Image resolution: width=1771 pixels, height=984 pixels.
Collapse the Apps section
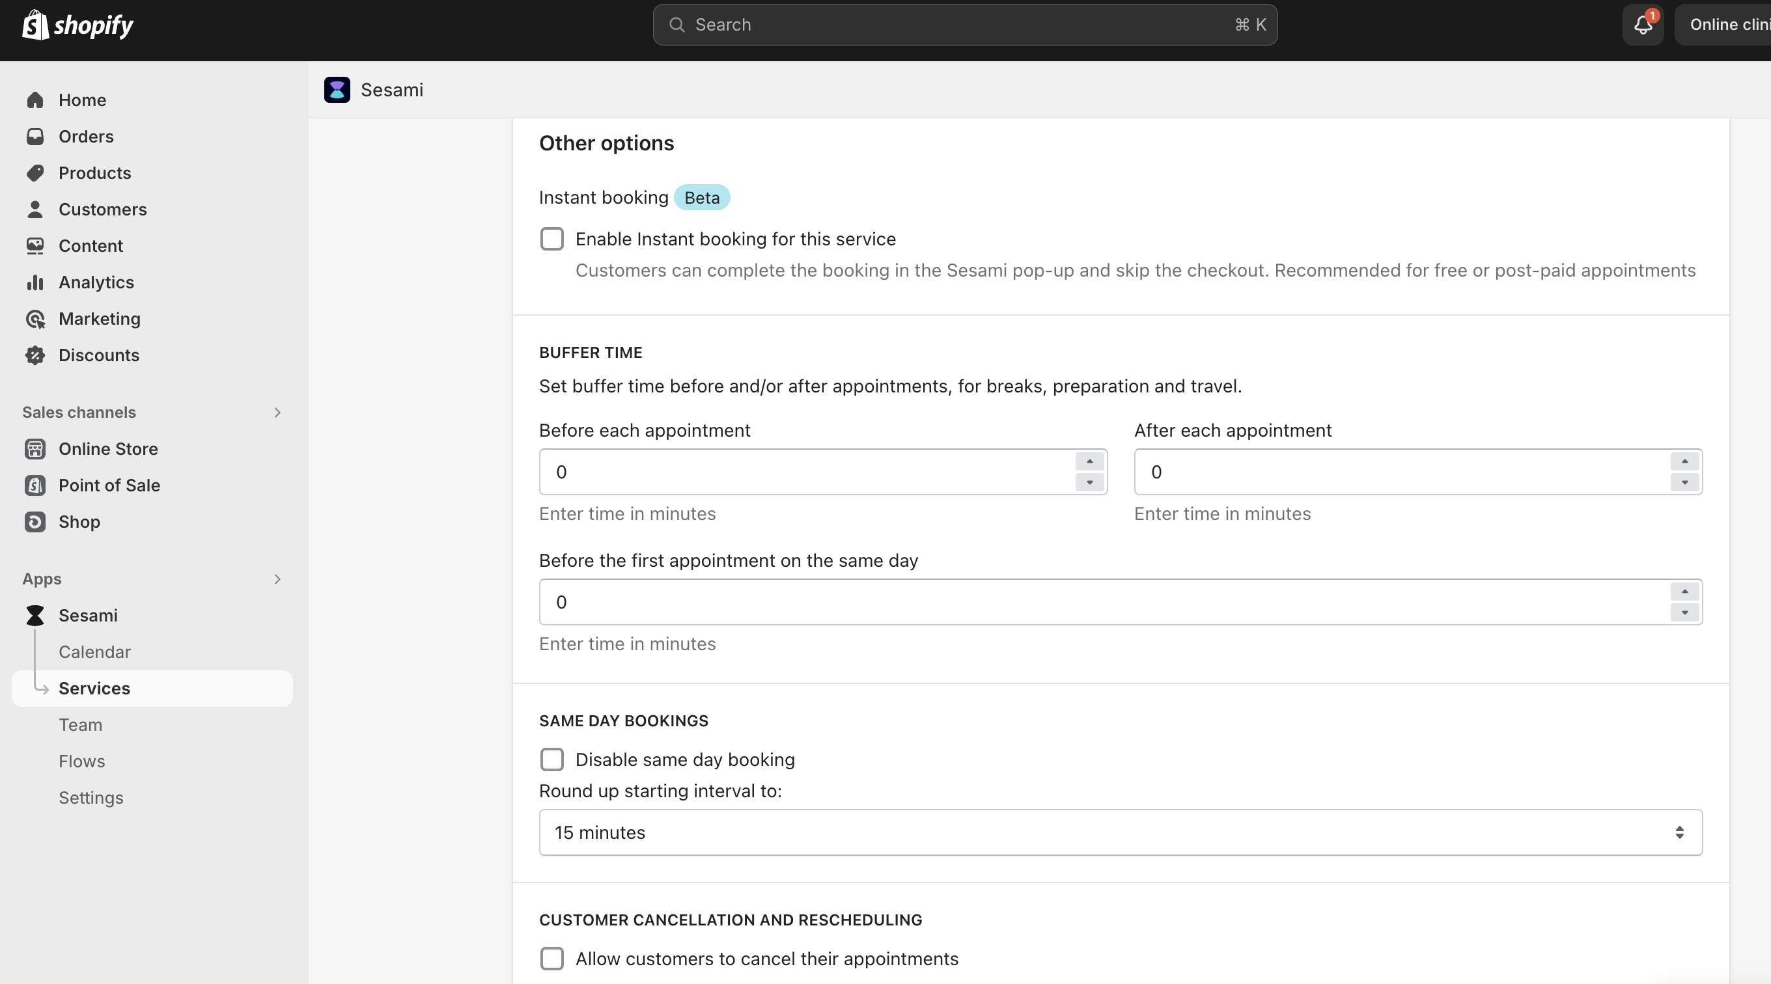[x=277, y=579]
